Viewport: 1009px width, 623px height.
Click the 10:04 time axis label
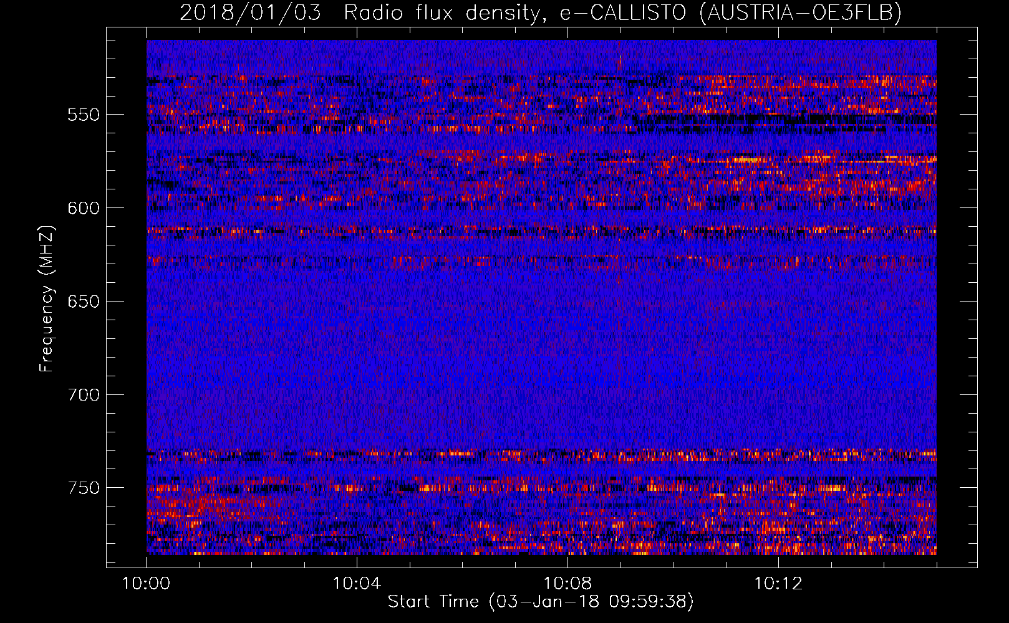(x=357, y=584)
